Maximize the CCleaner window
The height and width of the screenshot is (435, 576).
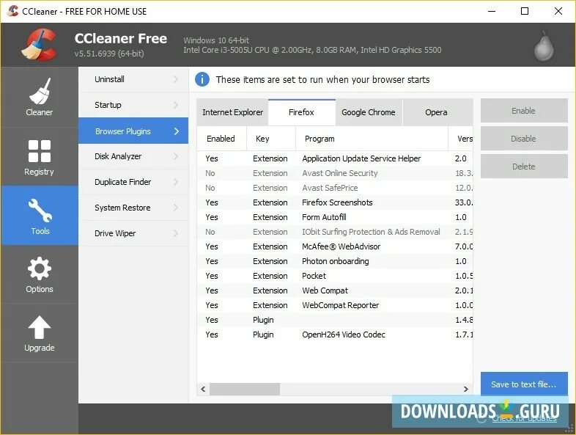pos(525,11)
